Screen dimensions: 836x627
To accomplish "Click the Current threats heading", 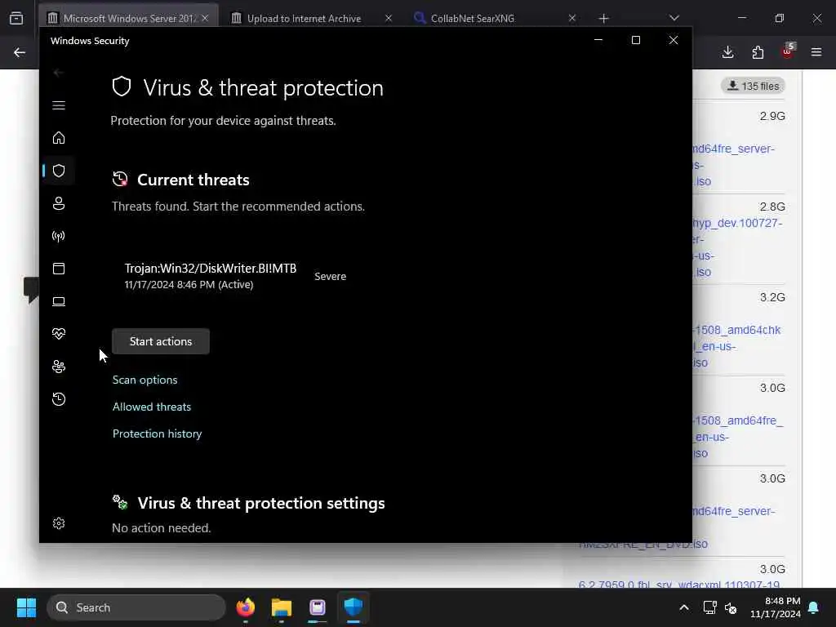I will pos(193,180).
